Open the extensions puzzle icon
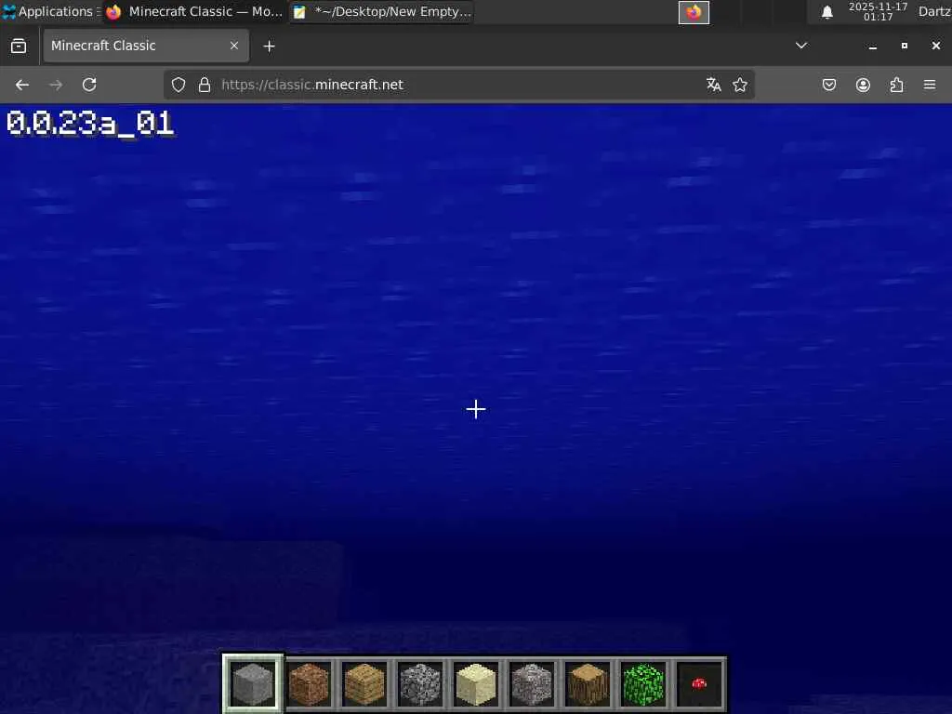The image size is (952, 714). coord(896,85)
